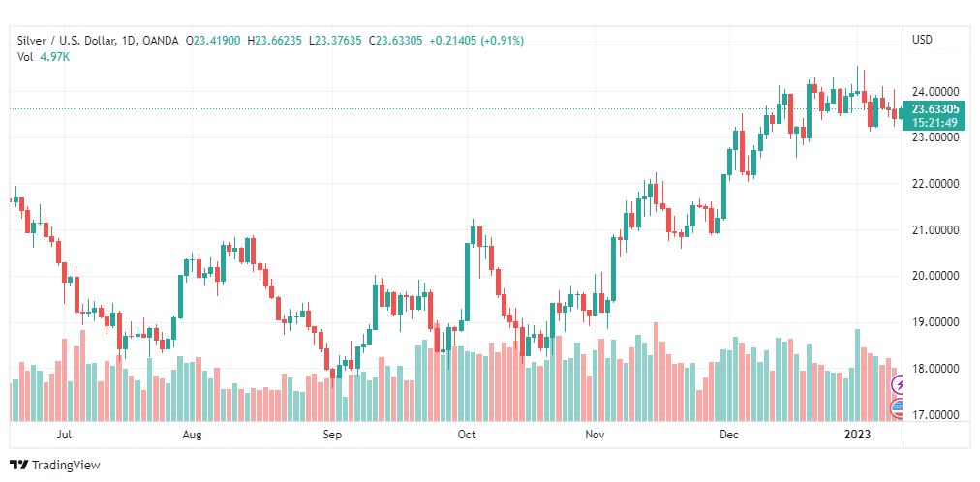Image resolution: width=980 pixels, height=482 pixels.
Task: Click the current price label 23.63305
Action: click(x=935, y=108)
